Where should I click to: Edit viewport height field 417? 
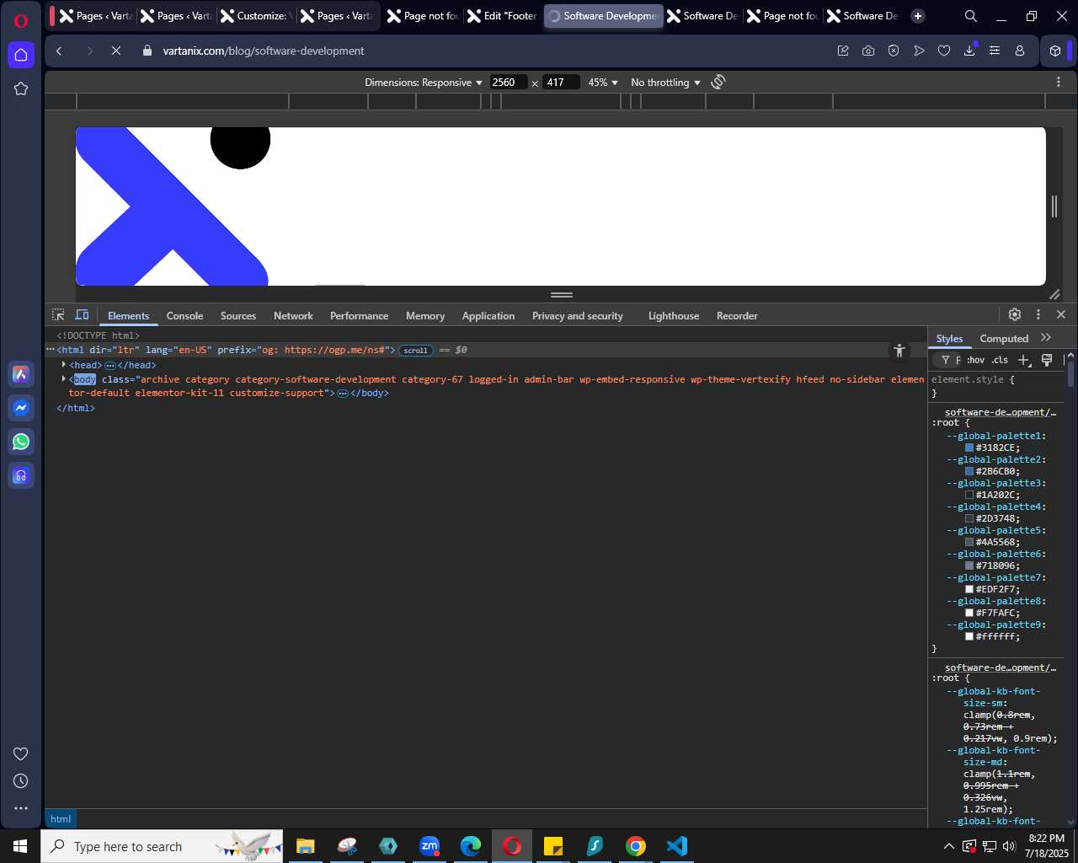click(x=562, y=82)
